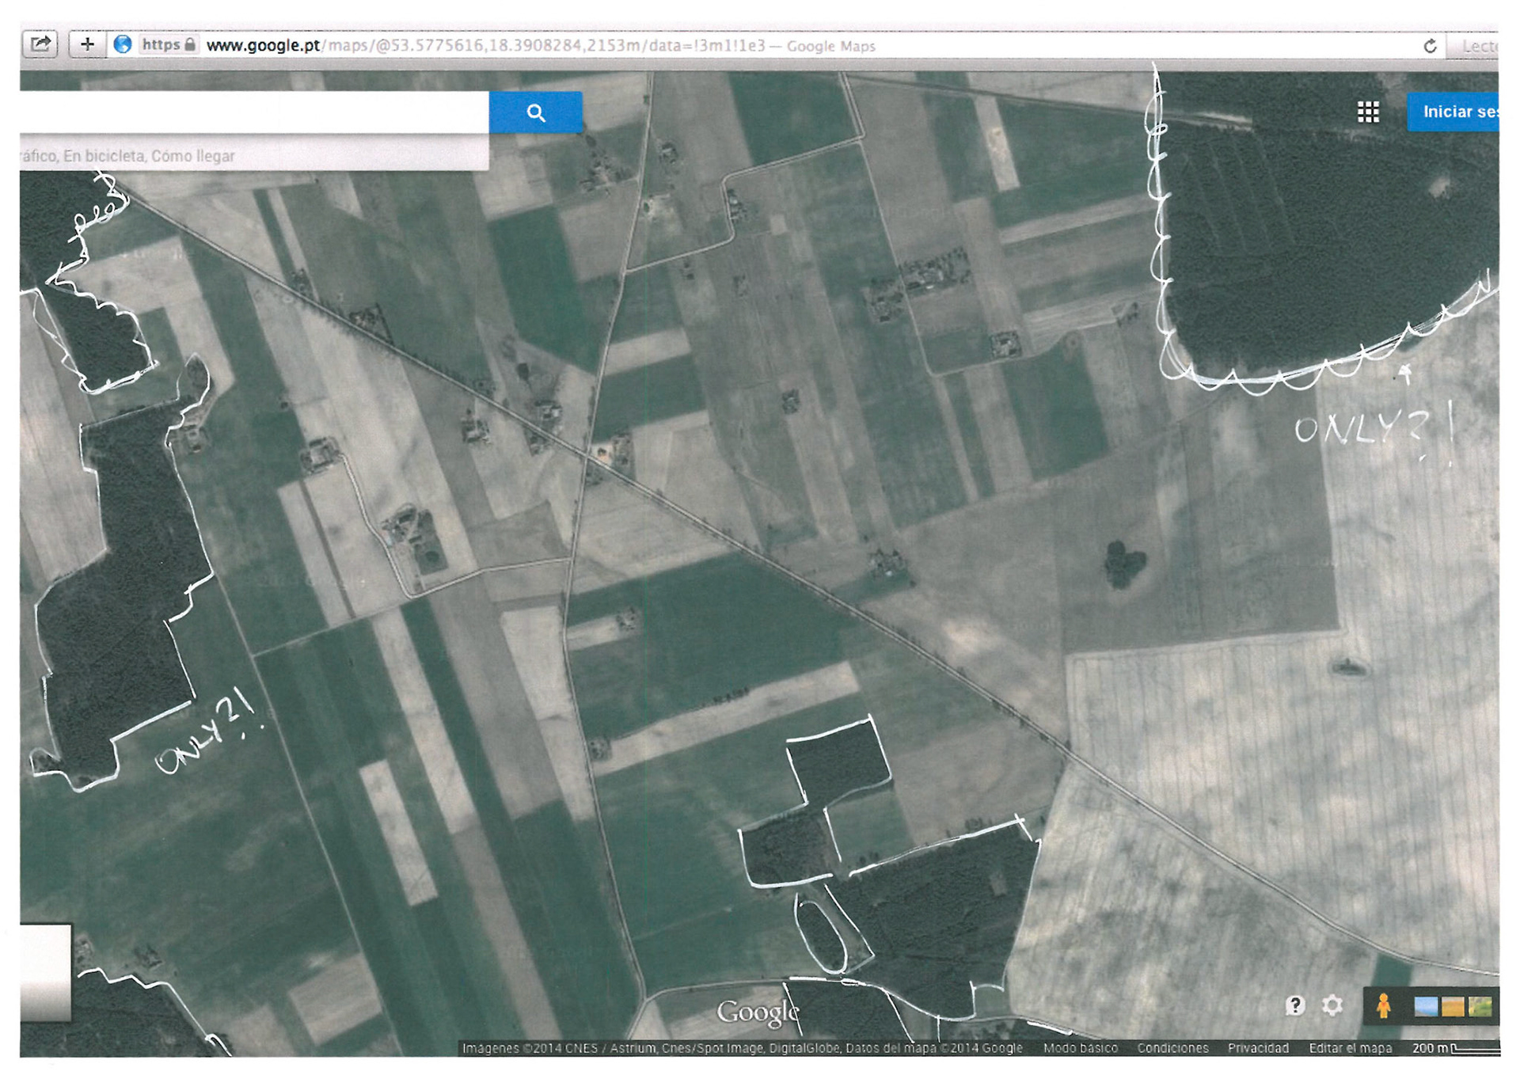Open the orange field photo thumbnail
This screenshot has width=1520, height=1075.
1453,1006
